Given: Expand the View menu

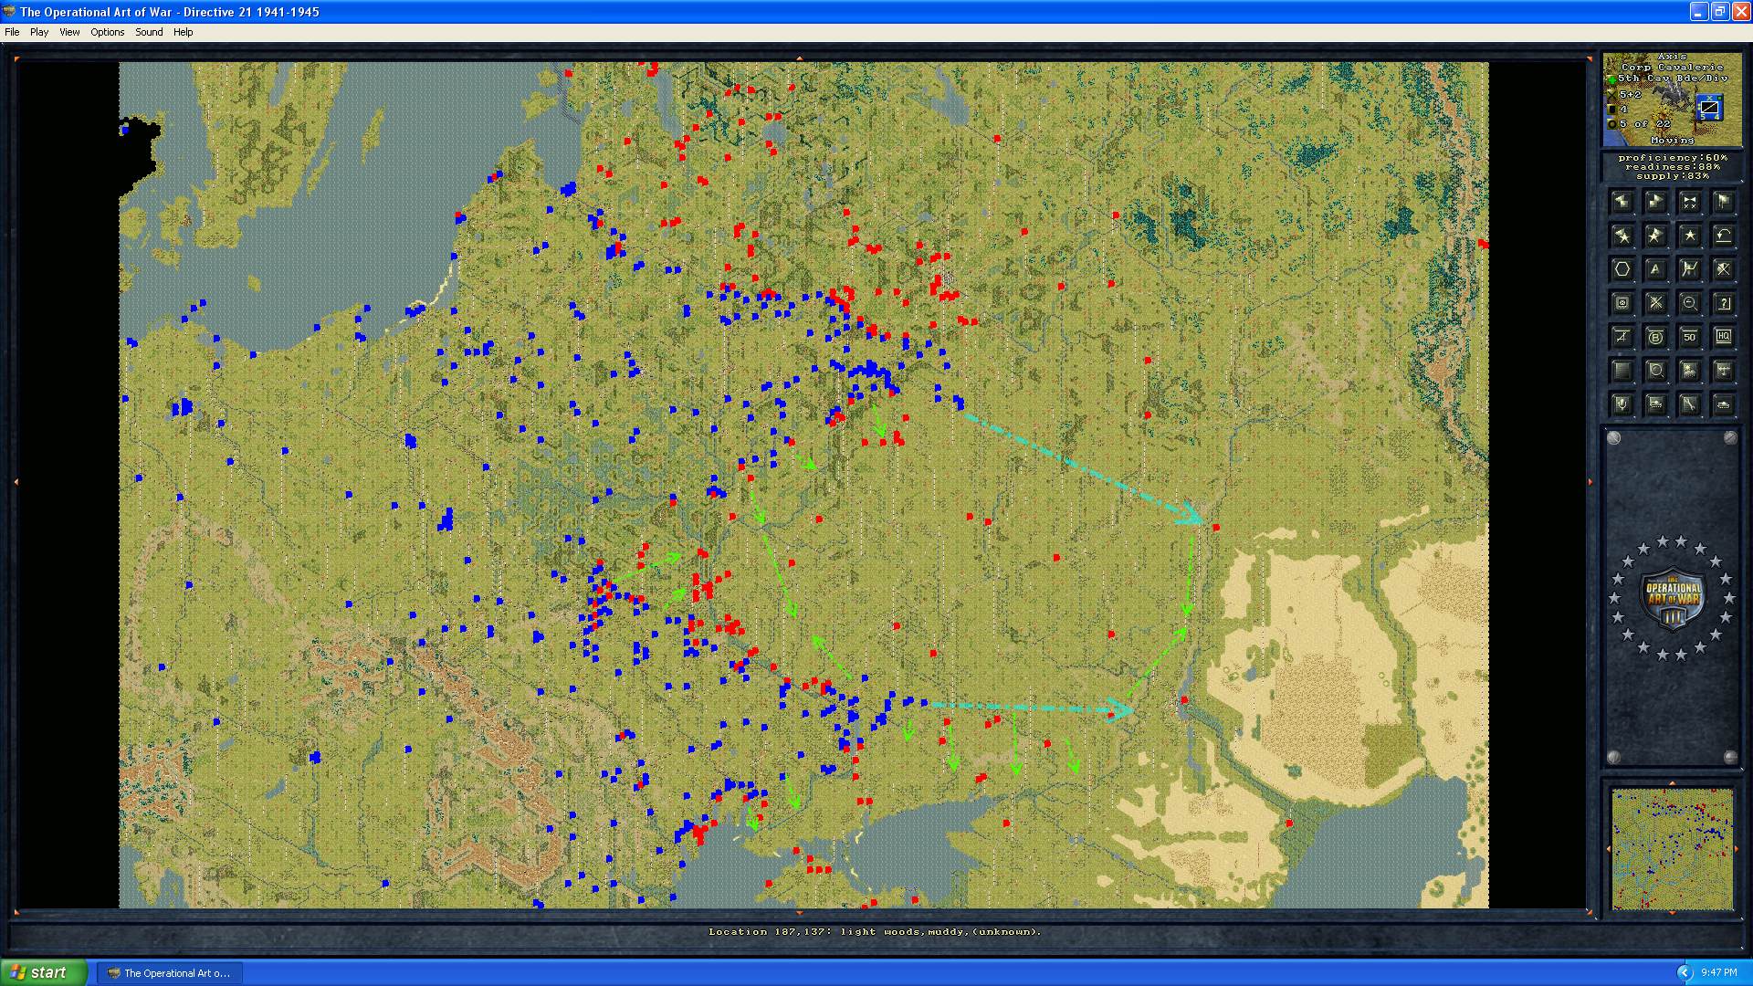Looking at the screenshot, I should [x=69, y=32].
